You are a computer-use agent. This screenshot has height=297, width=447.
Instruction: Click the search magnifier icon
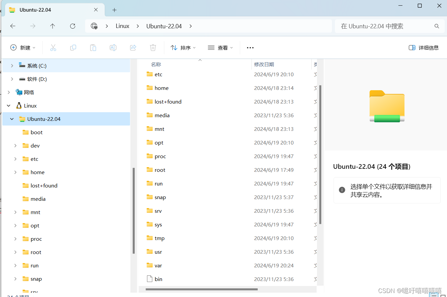pyautogui.click(x=437, y=26)
